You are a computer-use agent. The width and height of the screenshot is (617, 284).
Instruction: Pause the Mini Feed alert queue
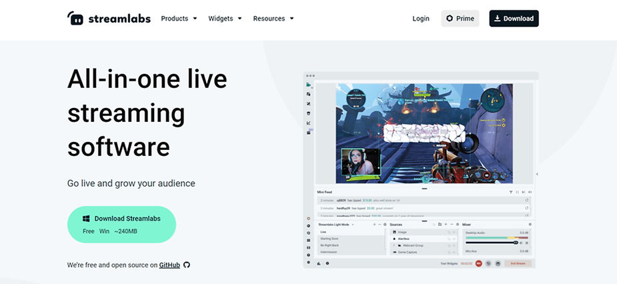click(518, 192)
